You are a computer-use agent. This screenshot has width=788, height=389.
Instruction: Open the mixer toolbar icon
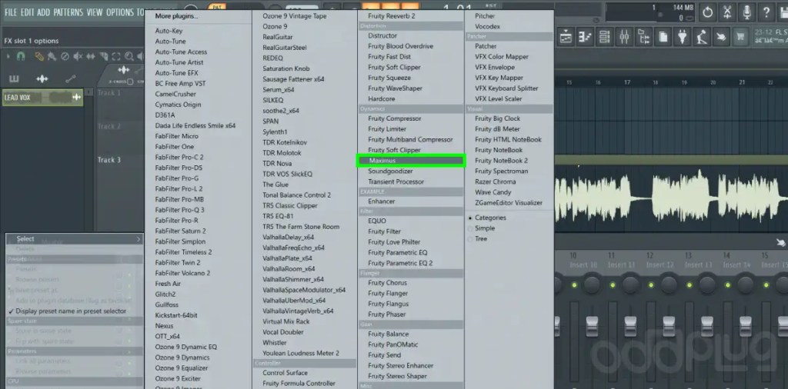pyautogui.click(x=624, y=37)
